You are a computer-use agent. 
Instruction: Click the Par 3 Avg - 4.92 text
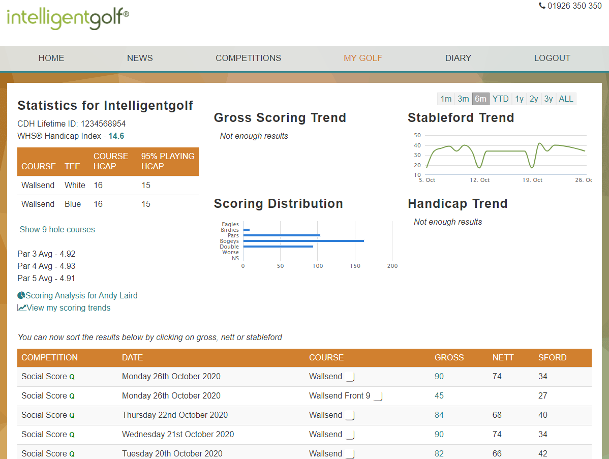46,254
